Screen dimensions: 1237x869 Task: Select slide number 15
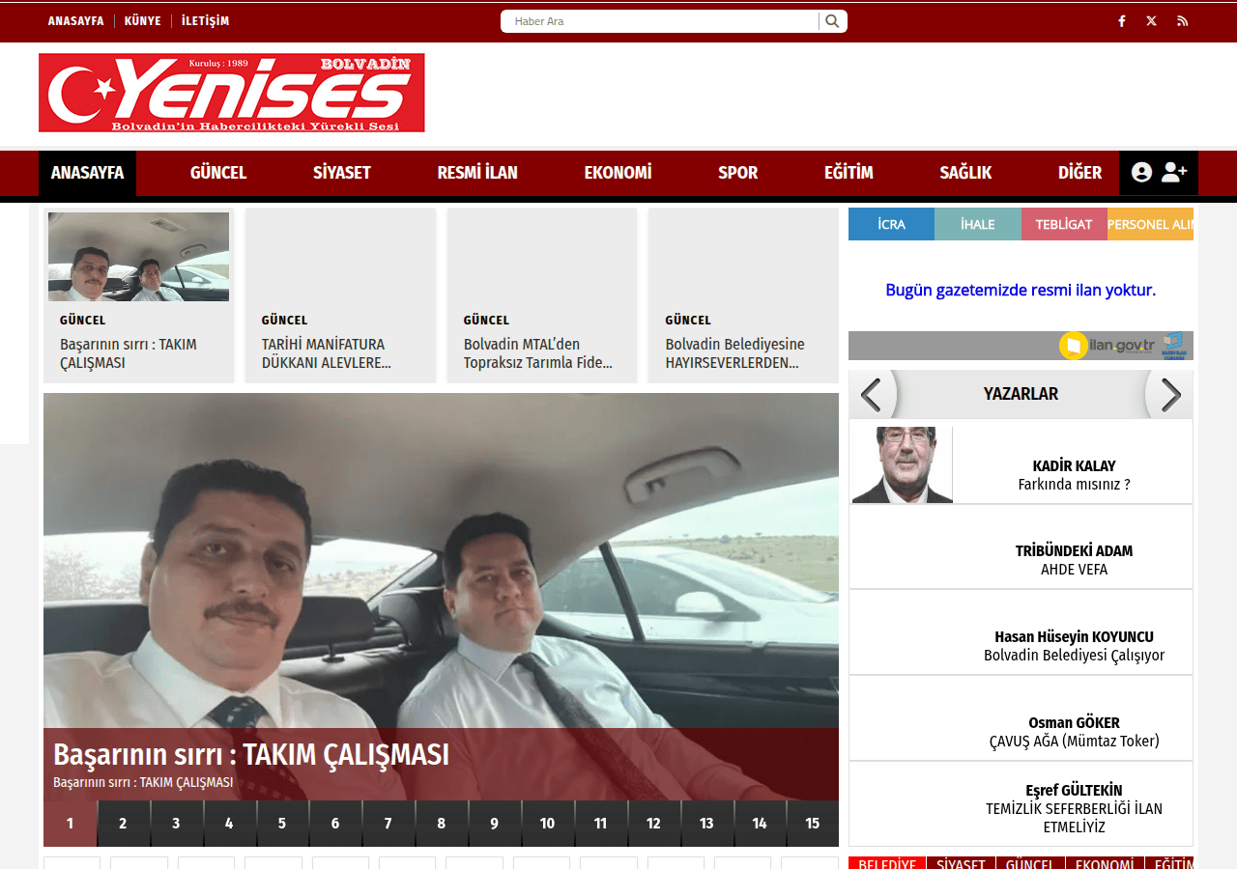(x=813, y=824)
